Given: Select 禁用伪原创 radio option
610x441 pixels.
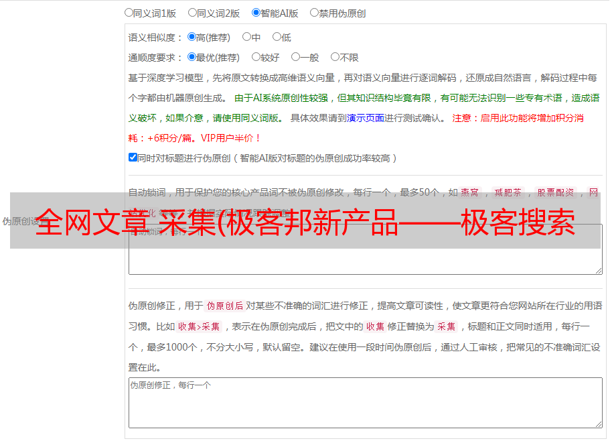Looking at the screenshot, I should click(x=314, y=13).
